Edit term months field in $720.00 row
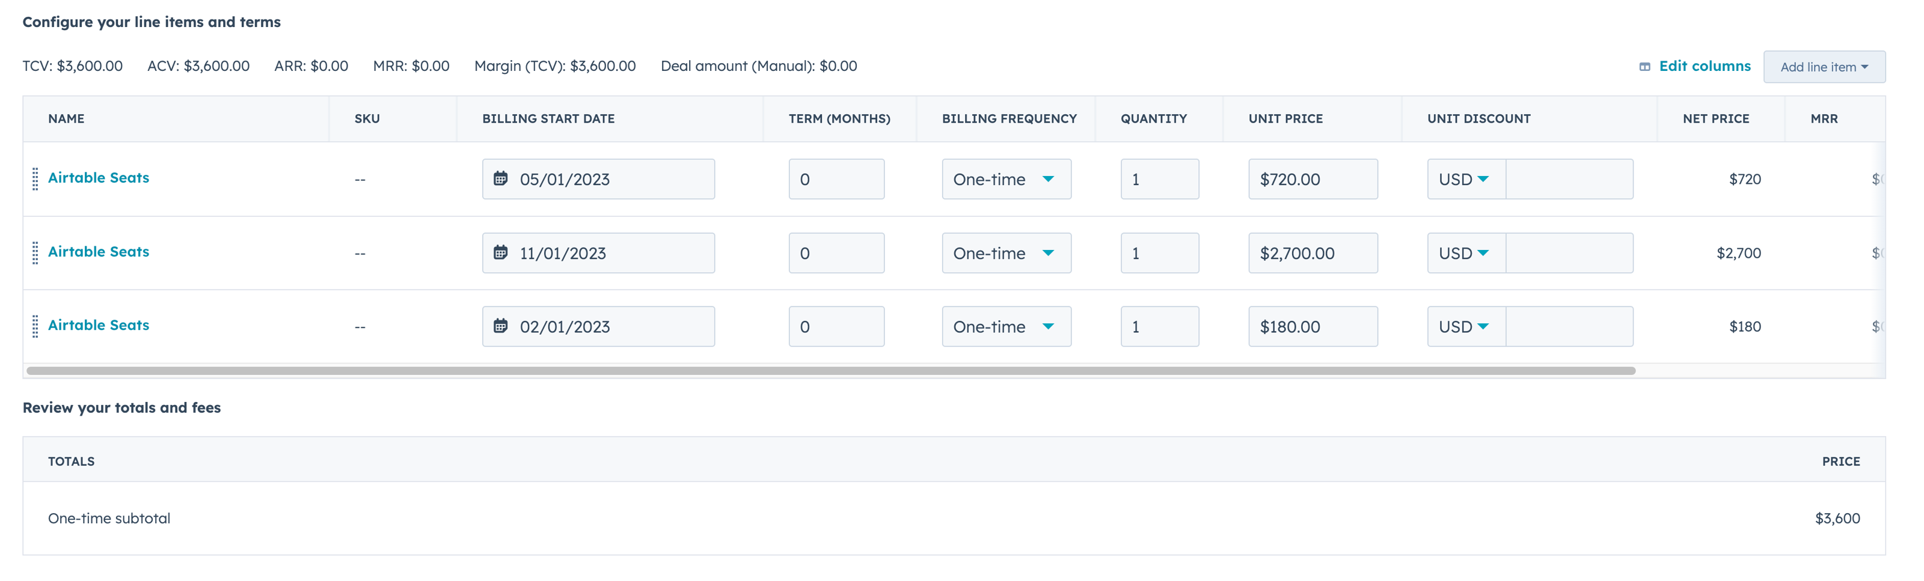Viewport: 1924px width, 581px height. point(836,179)
